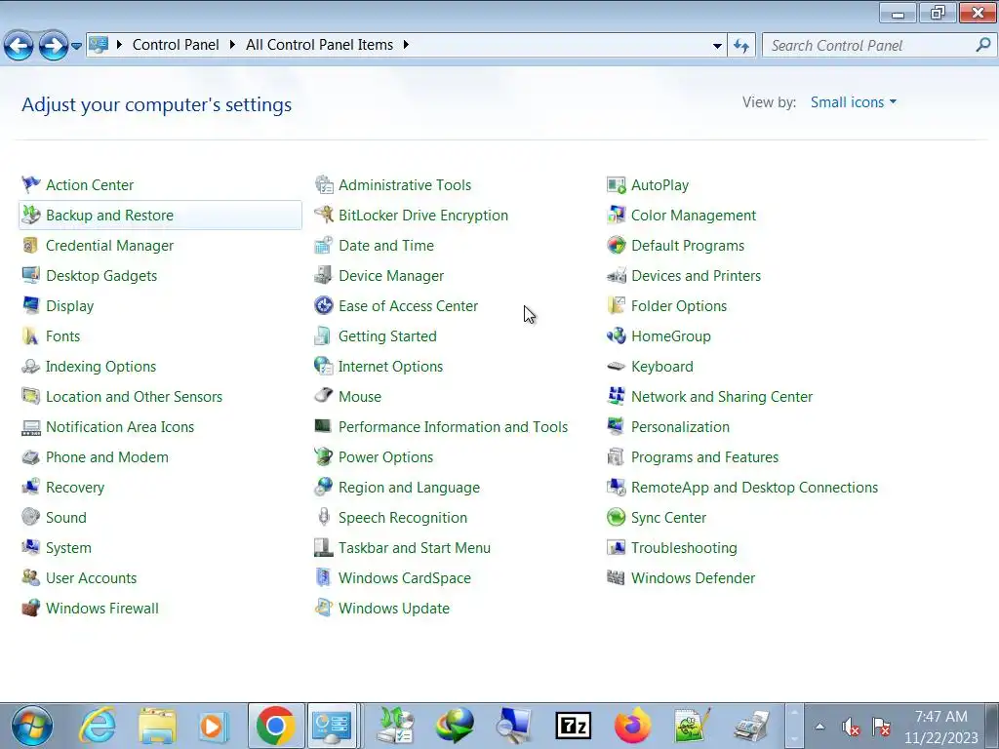Expand the arrow after All Control Panel Items

point(406,45)
